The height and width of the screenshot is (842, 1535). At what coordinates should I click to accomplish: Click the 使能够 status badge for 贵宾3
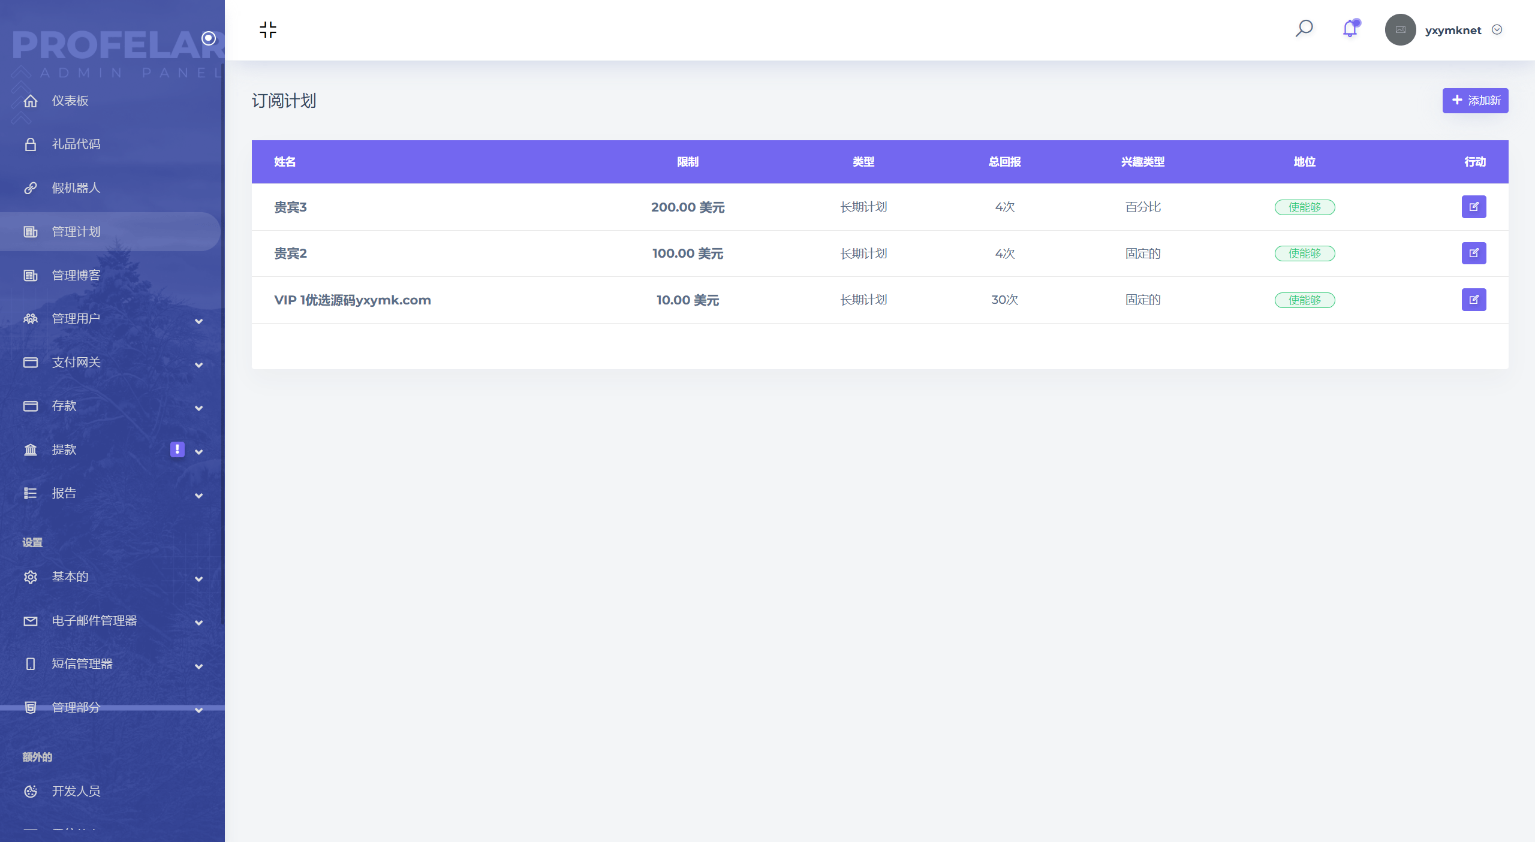1304,207
